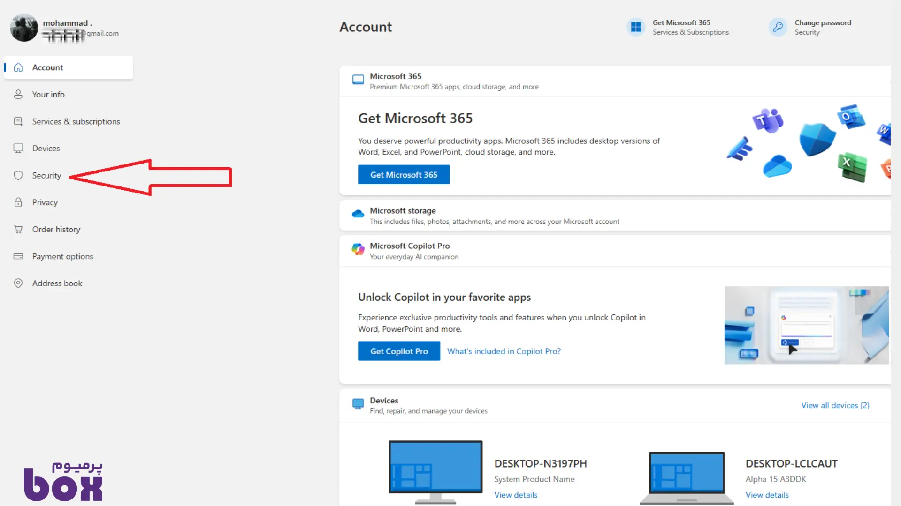The height and width of the screenshot is (506, 901).
Task: Click the Microsoft 365 grid icon in header
Action: [636, 27]
